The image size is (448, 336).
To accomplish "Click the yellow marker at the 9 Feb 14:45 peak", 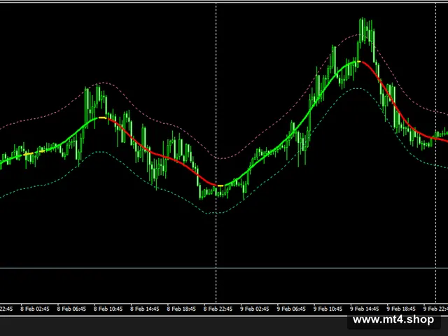I will 359,62.
